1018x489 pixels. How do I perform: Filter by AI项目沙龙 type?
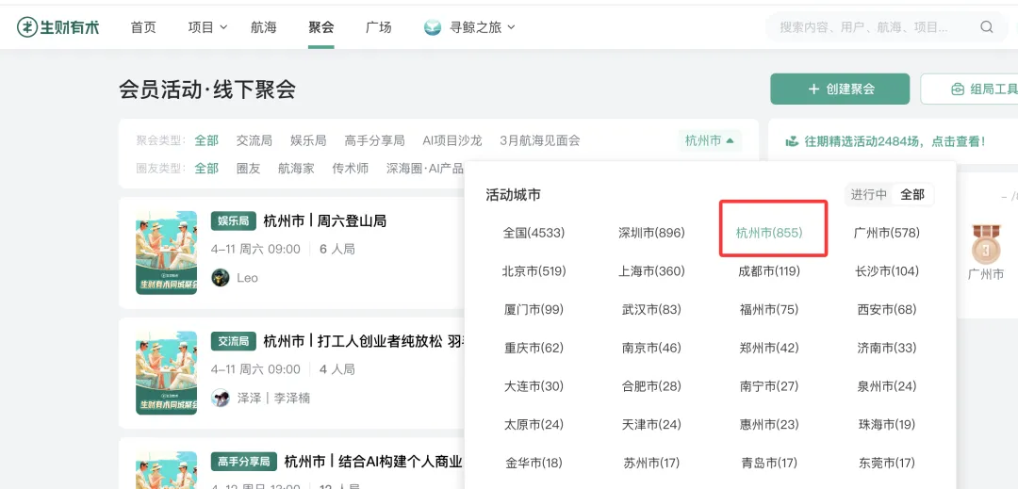coord(452,140)
